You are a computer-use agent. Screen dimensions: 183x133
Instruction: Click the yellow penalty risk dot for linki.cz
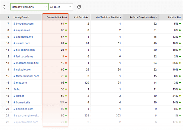(x=180, y=96)
